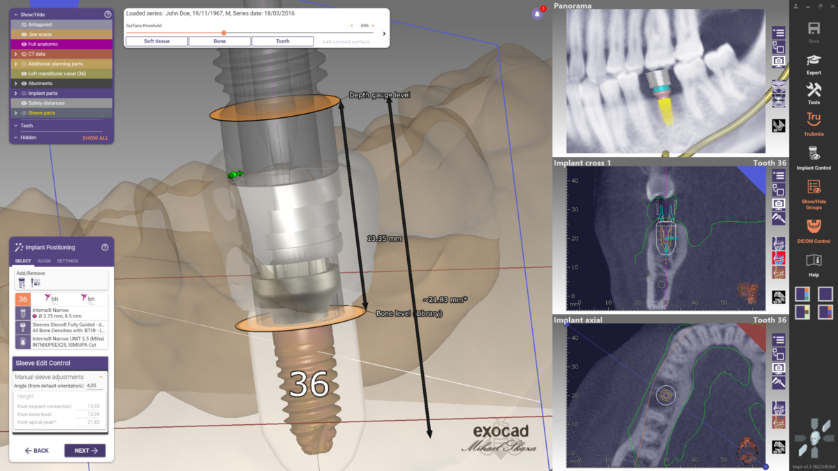Image resolution: width=838 pixels, height=471 pixels.
Task: Expand the Abutments group
Action: coord(16,84)
